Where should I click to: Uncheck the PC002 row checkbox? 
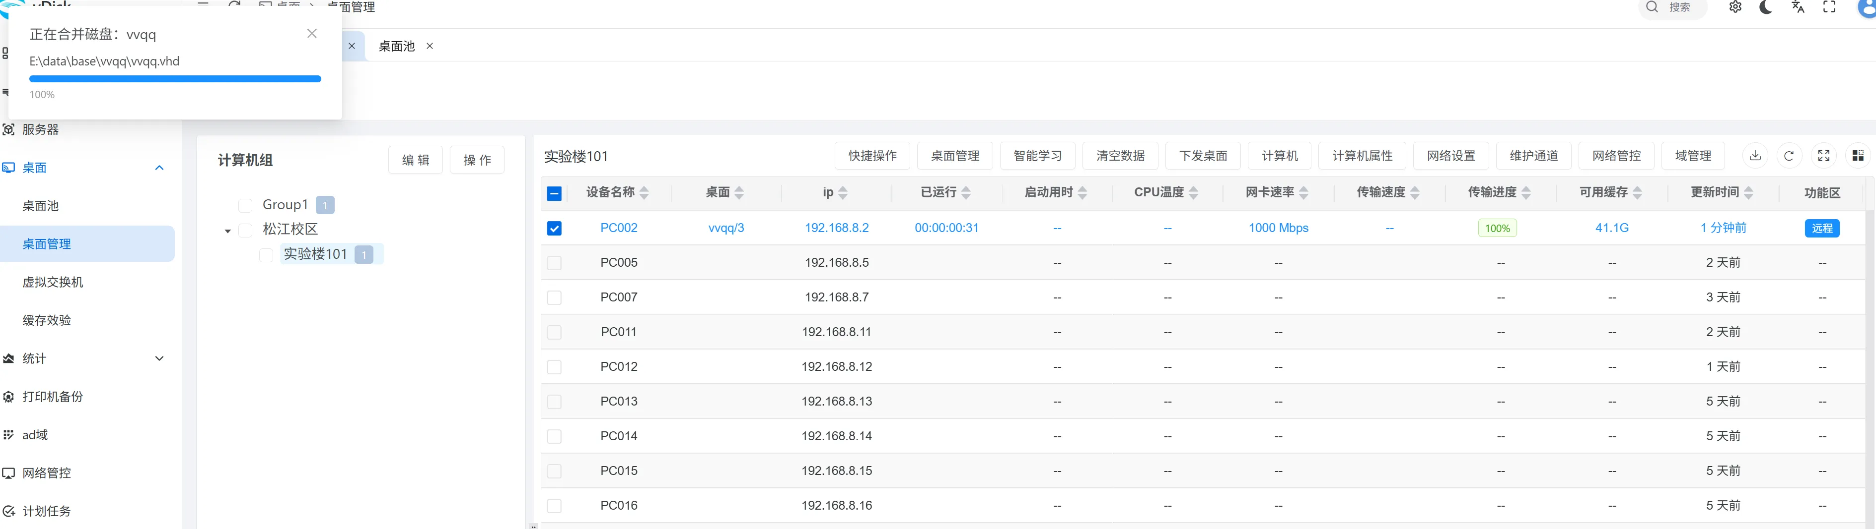[554, 228]
